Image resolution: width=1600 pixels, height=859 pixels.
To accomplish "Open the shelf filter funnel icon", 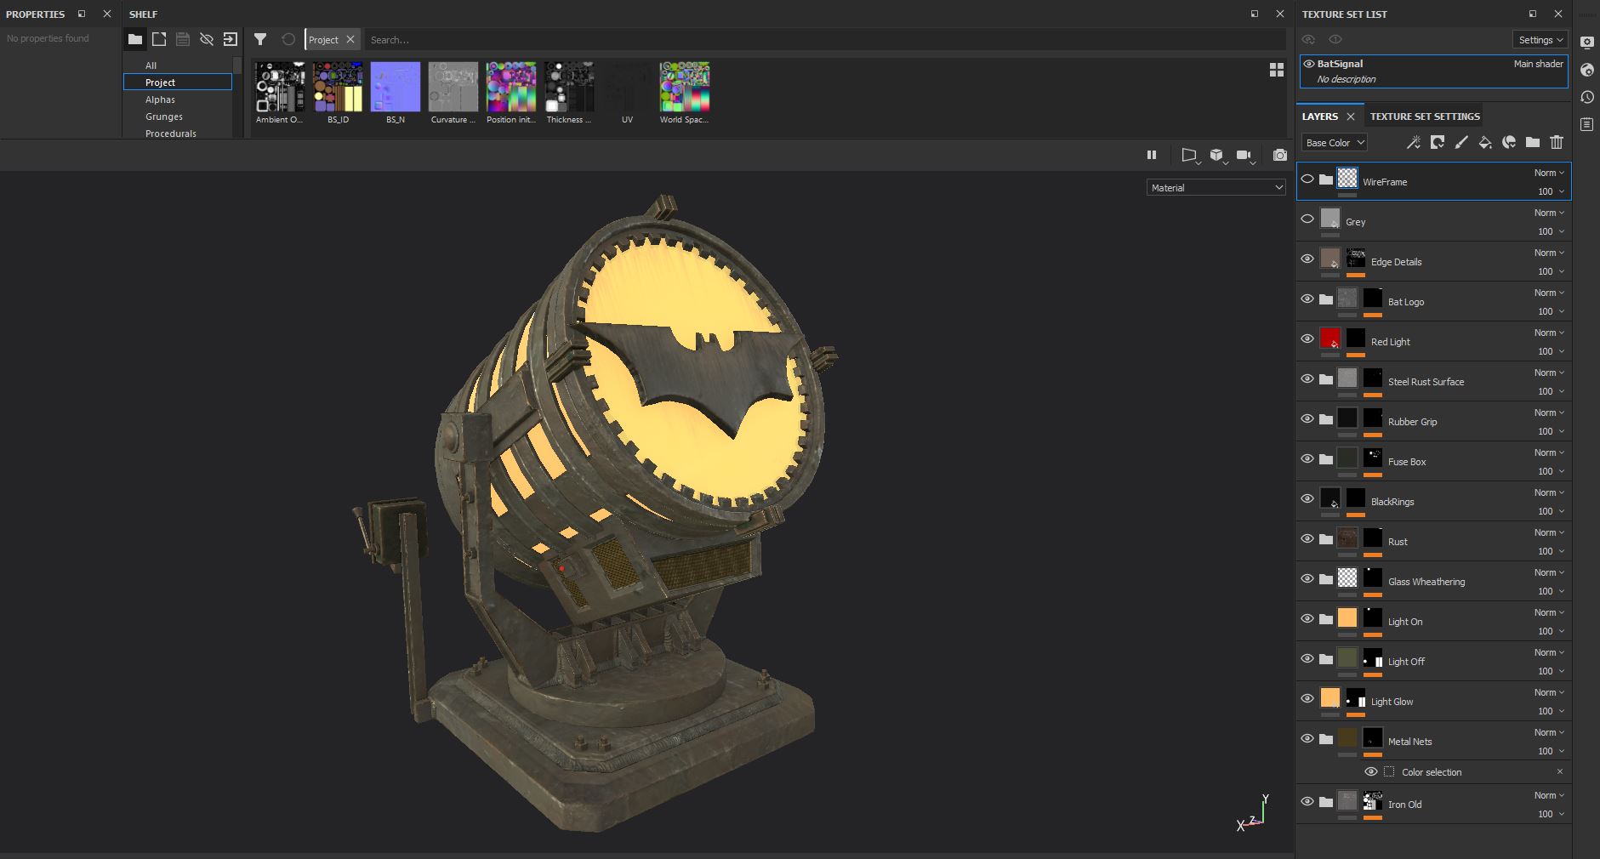I will pos(261,39).
